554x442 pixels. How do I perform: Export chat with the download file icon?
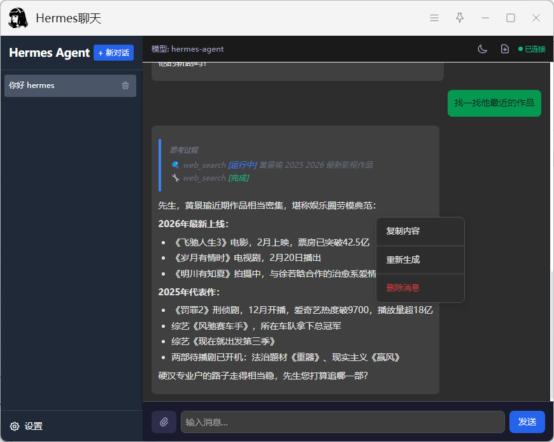[x=505, y=49]
